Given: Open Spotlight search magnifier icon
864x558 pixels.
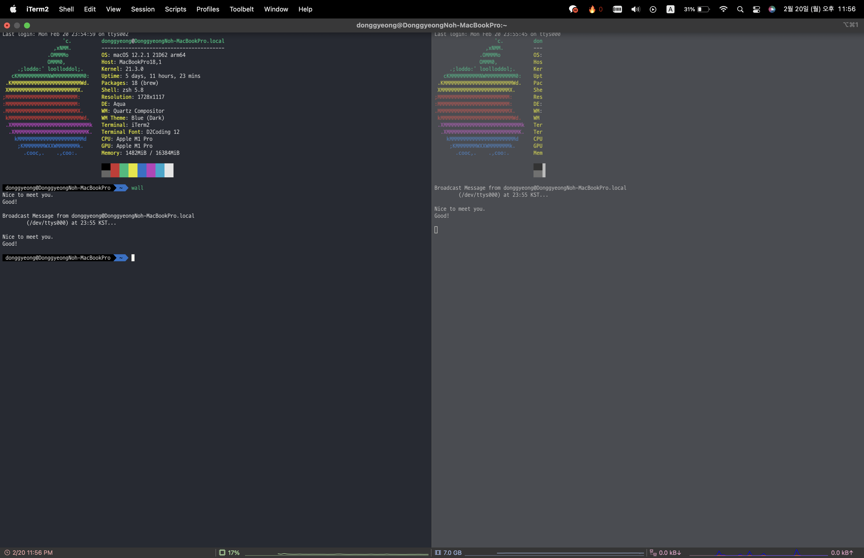Looking at the screenshot, I should [740, 9].
